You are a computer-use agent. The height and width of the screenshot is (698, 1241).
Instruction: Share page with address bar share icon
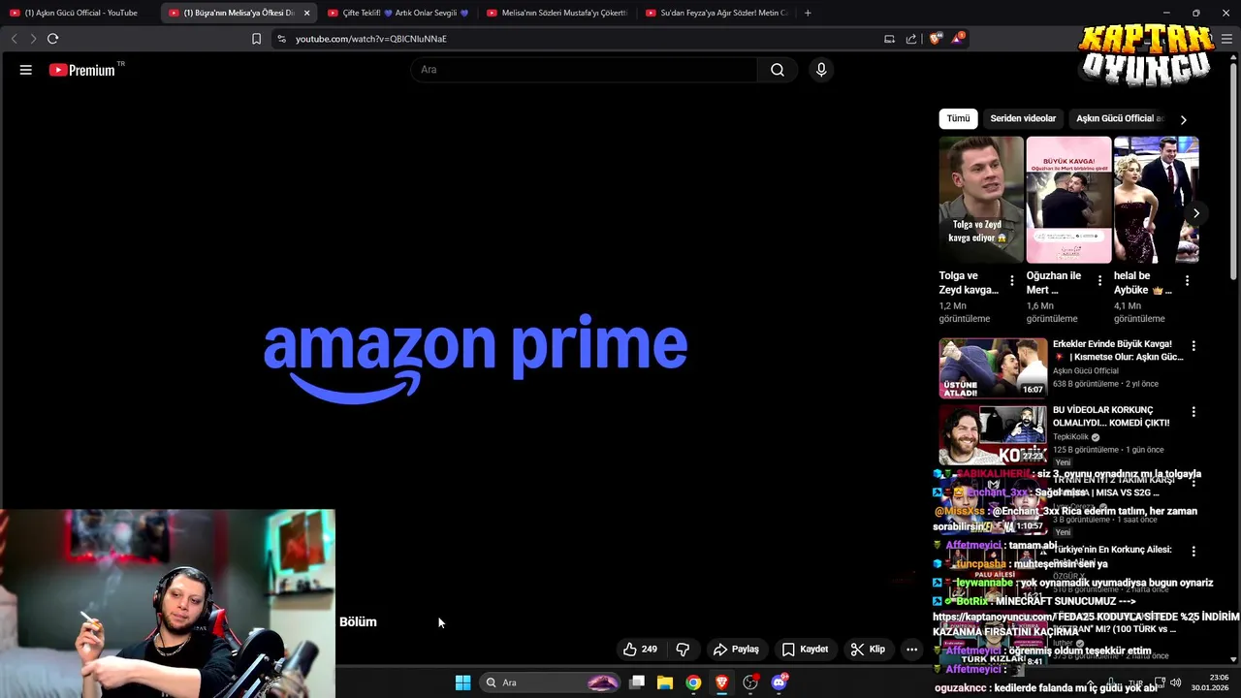pos(911,39)
